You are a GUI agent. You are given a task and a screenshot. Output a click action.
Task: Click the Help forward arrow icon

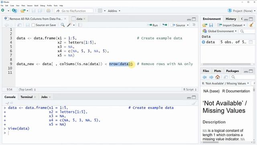click(211, 77)
